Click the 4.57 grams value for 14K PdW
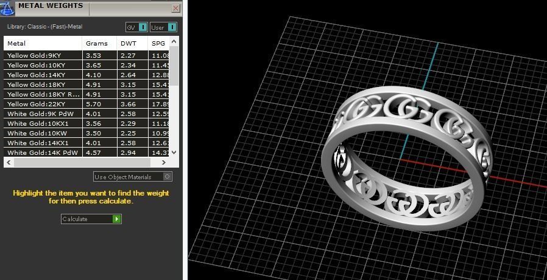 [93, 152]
